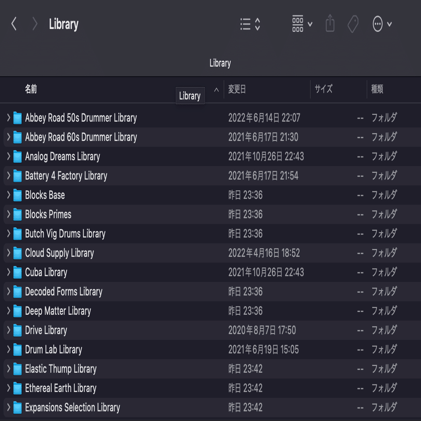Click date 2022年4月16日 18:52
Image resolution: width=421 pixels, height=421 pixels.
coord(264,253)
